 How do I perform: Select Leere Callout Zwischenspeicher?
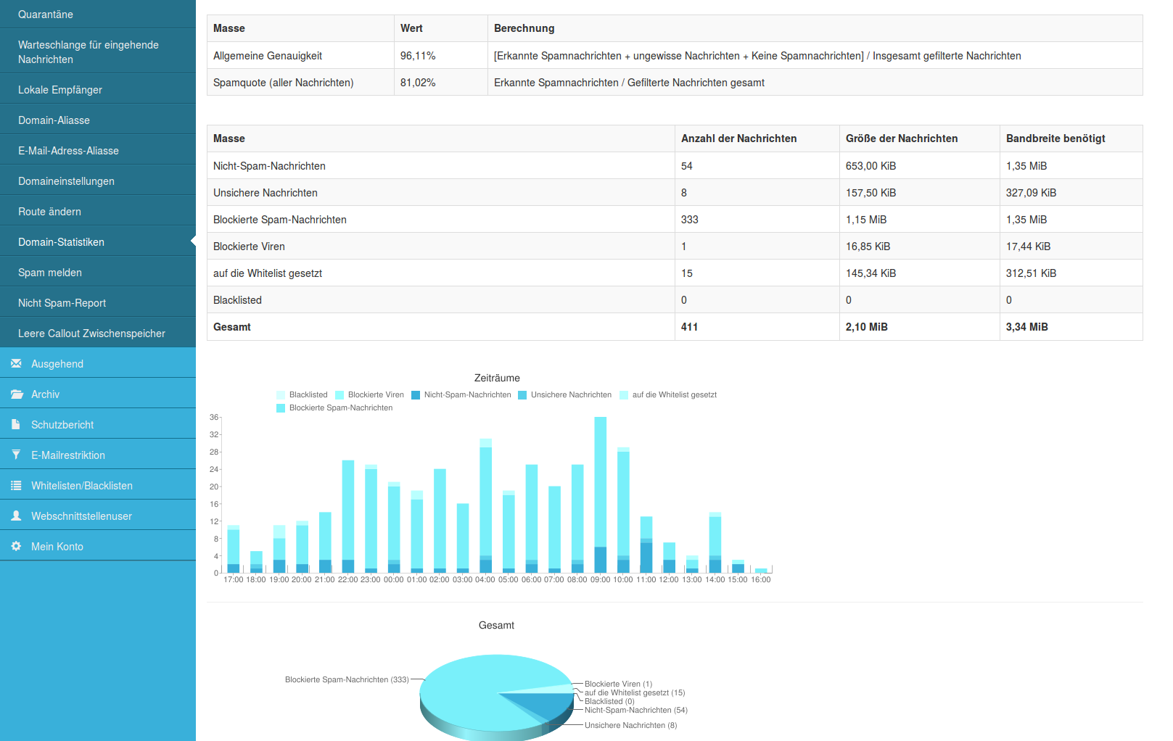[91, 334]
